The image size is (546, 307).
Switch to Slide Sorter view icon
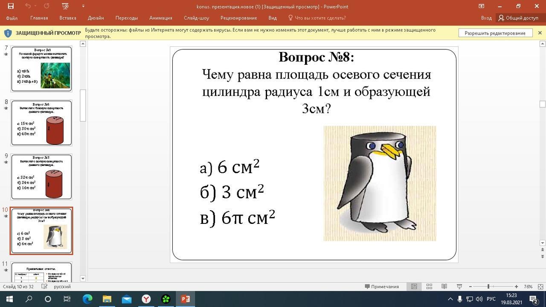tap(429, 287)
